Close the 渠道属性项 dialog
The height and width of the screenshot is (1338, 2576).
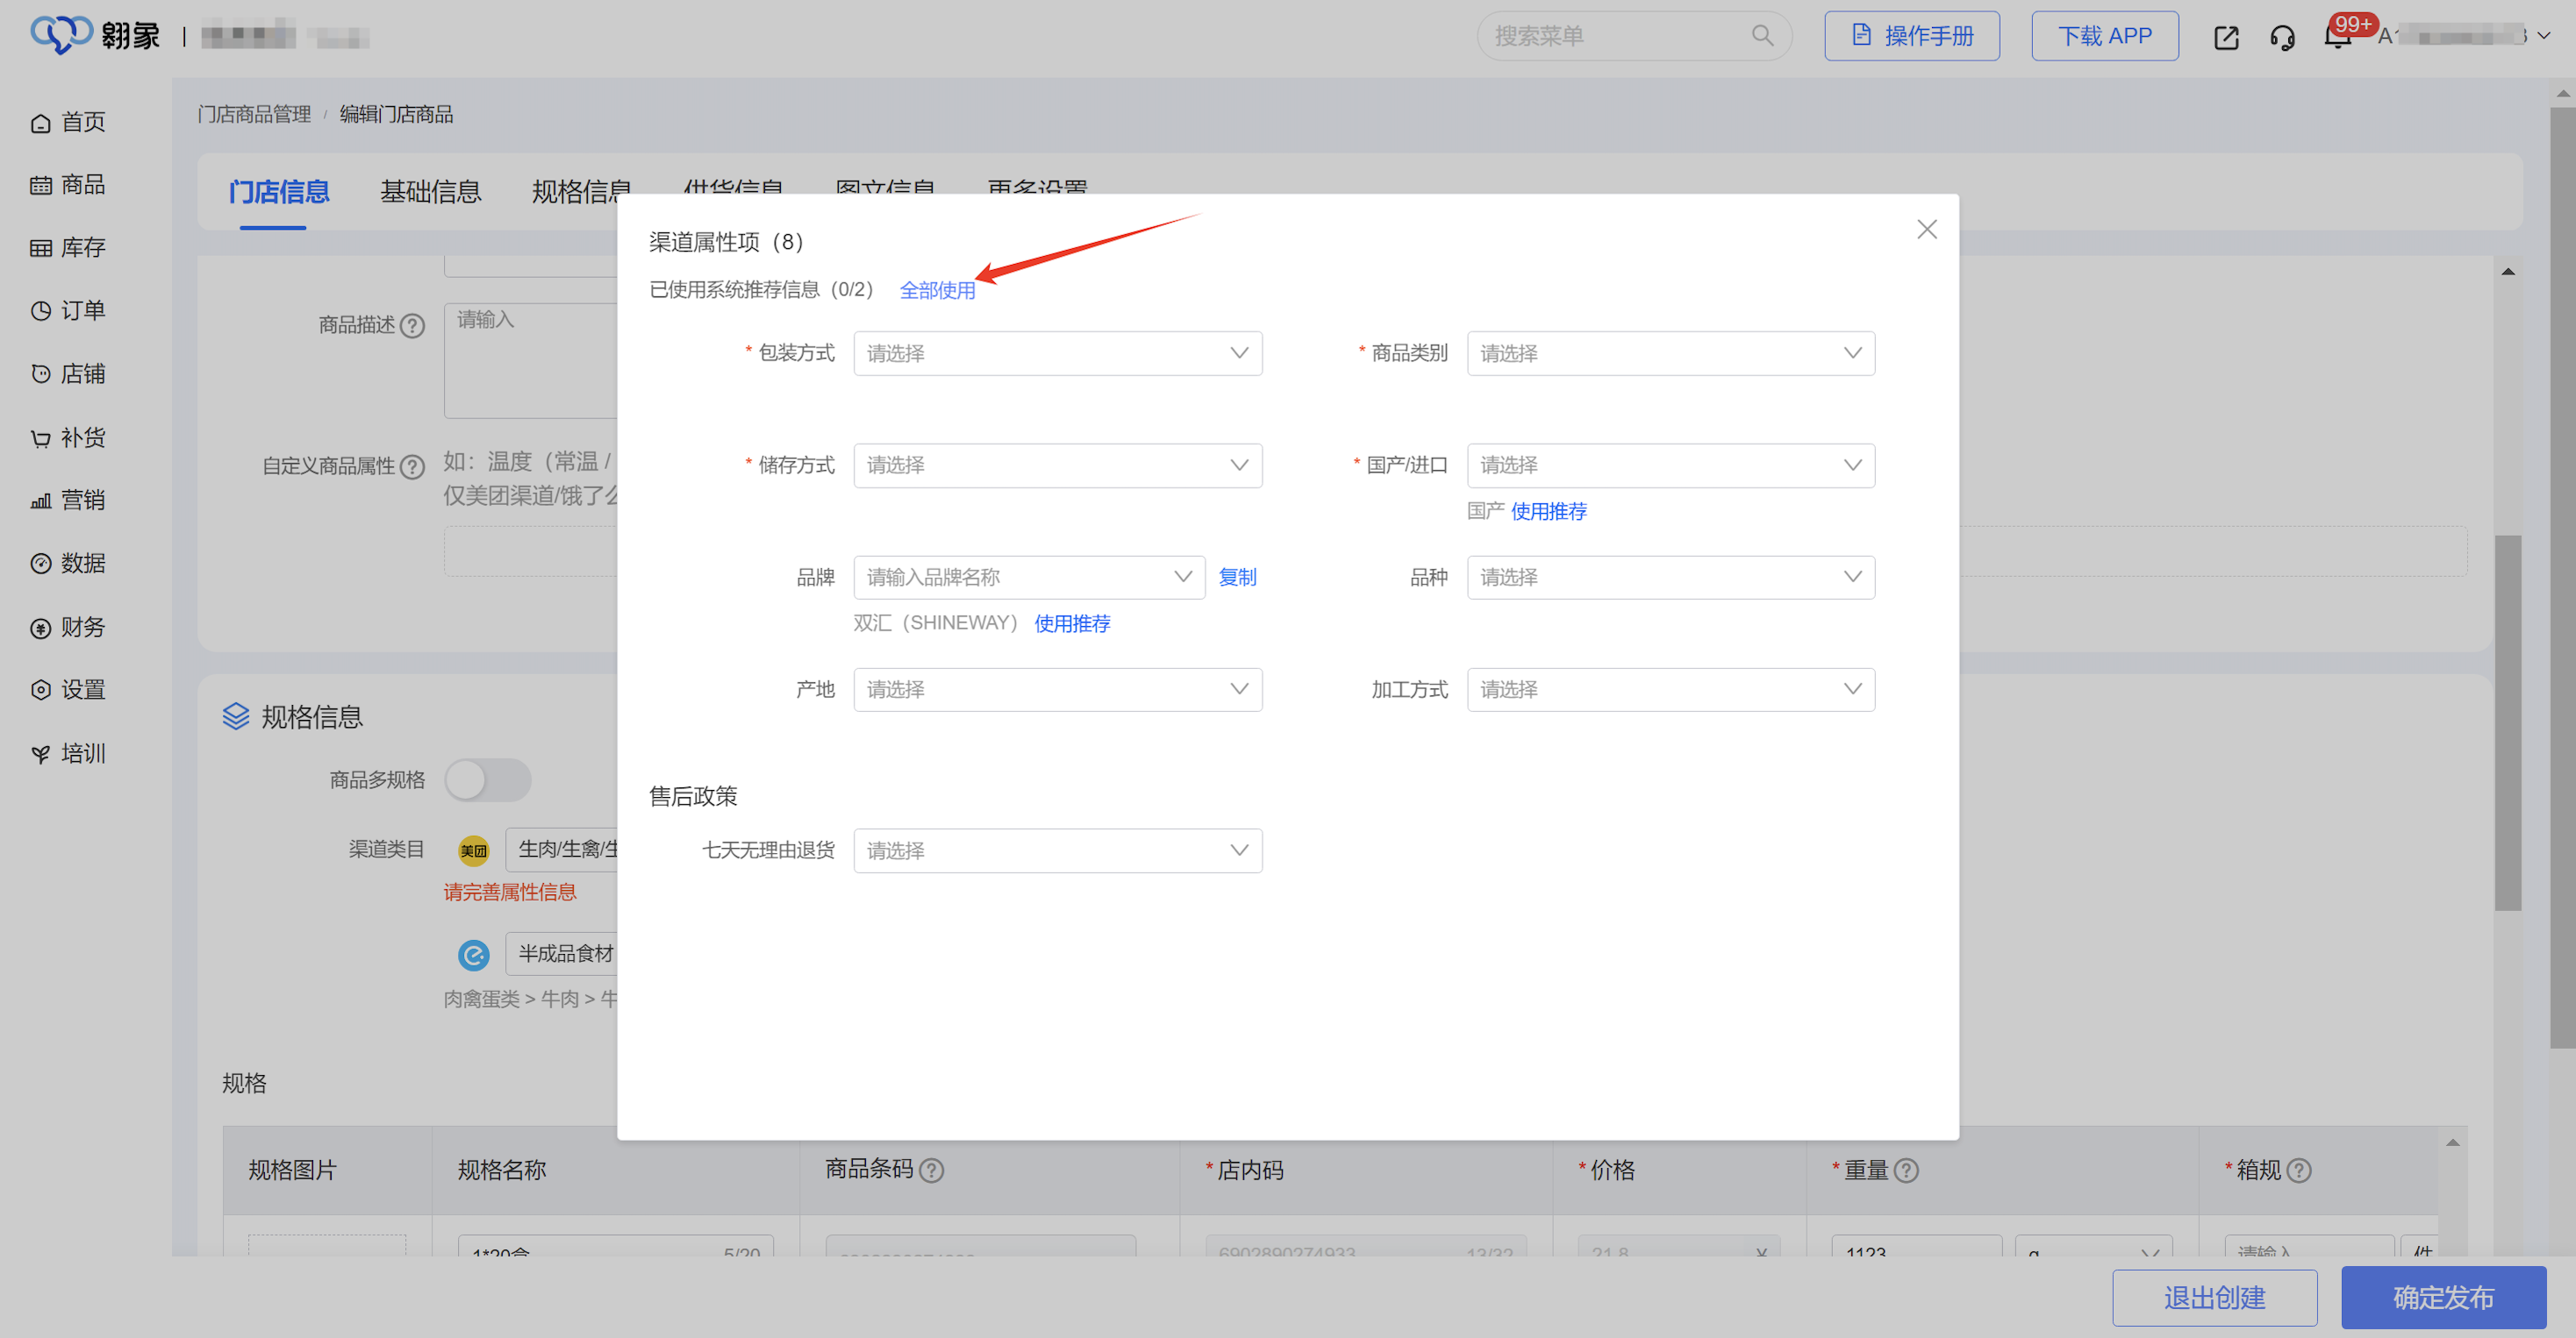pyautogui.click(x=1926, y=230)
